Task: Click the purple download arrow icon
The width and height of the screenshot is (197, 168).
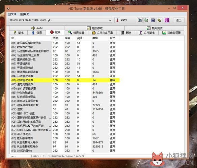Action: point(167,20)
